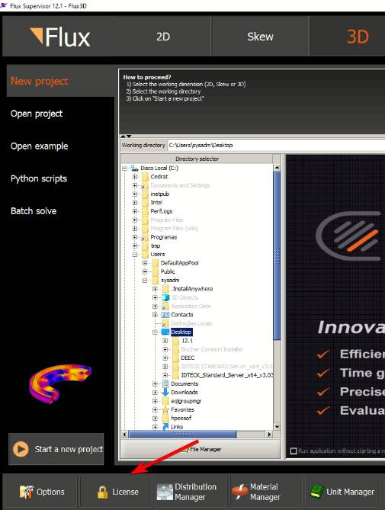The height and width of the screenshot is (510, 385).
Task: Expand the DefaultAppPool folder node
Action: [145, 263]
